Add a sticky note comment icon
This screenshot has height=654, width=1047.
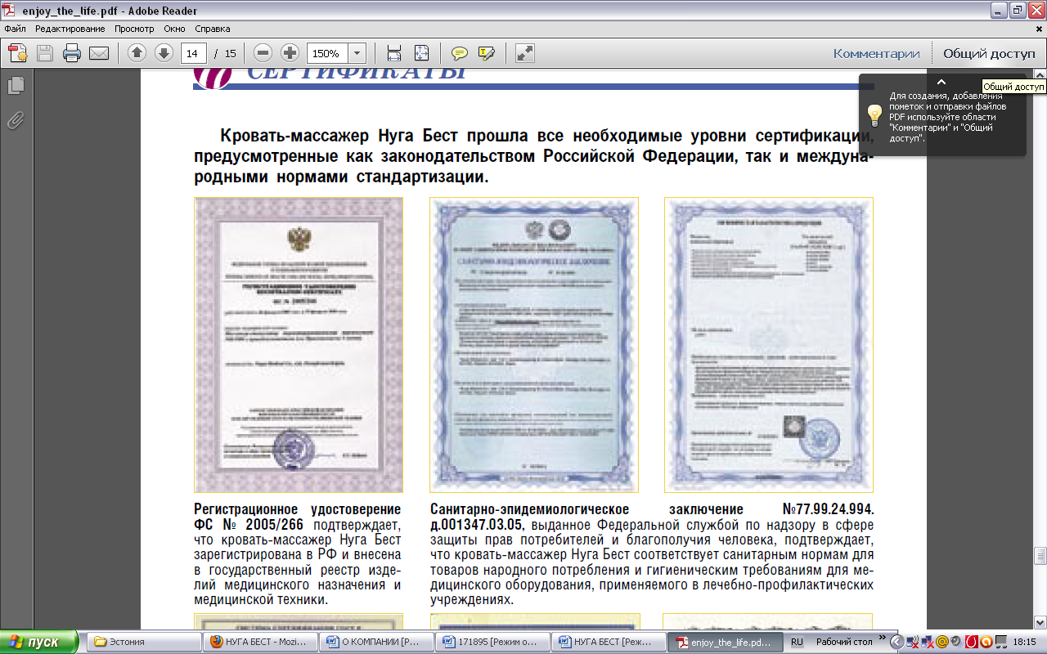(460, 53)
